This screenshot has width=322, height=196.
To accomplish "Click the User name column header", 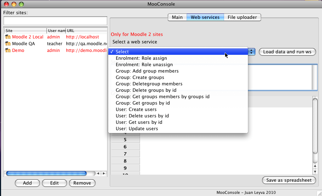I will point(56,31).
